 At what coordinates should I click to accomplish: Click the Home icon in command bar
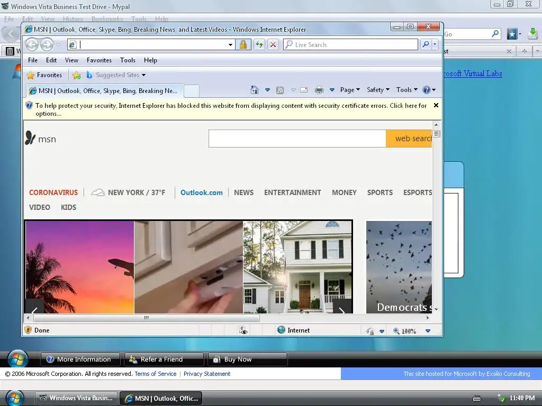255,90
